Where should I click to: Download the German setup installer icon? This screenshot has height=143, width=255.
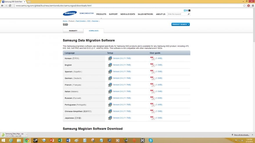pyautogui.click(x=110, y=78)
